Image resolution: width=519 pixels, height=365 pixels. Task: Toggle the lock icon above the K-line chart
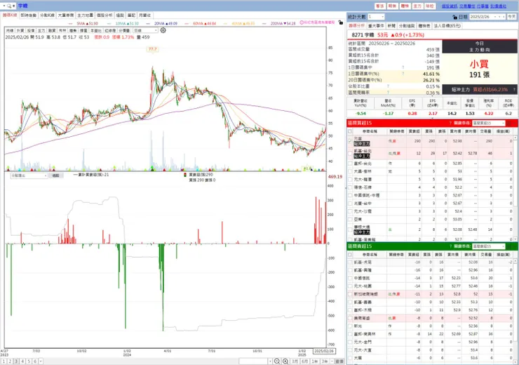click(x=341, y=22)
